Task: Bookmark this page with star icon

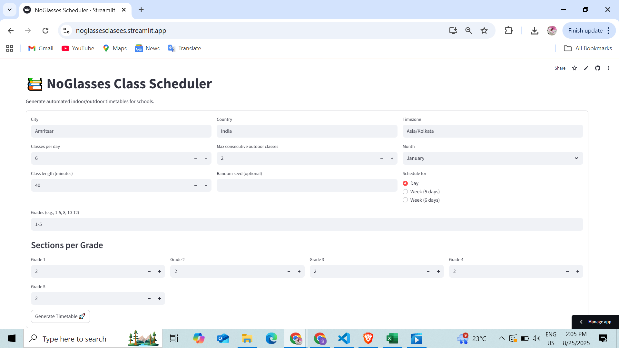Action: [484, 31]
